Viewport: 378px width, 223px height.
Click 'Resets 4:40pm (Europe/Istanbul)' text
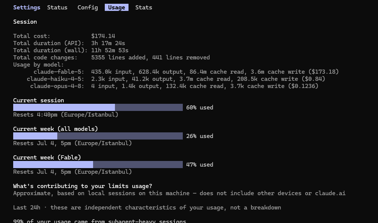[66, 115]
